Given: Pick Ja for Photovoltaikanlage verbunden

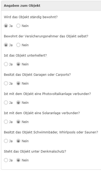Looking at the screenshot, I should pyautogui.click(x=6, y=102).
